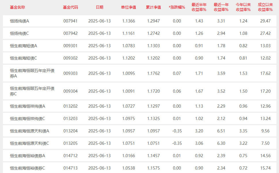The width and height of the screenshot is (279, 173).
Task: Click since-inception return 27.42
Action: point(265,33)
